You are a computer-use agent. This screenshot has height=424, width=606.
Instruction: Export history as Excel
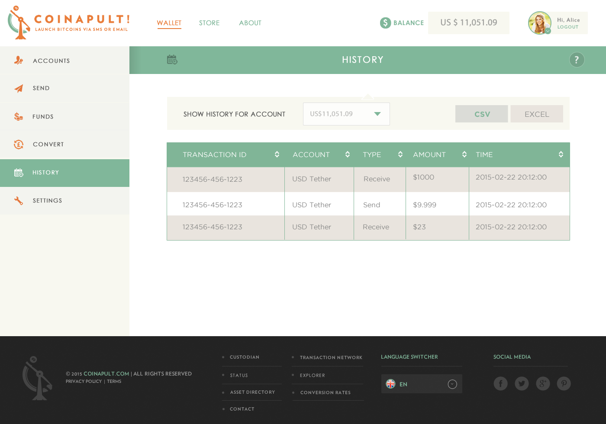[537, 114]
